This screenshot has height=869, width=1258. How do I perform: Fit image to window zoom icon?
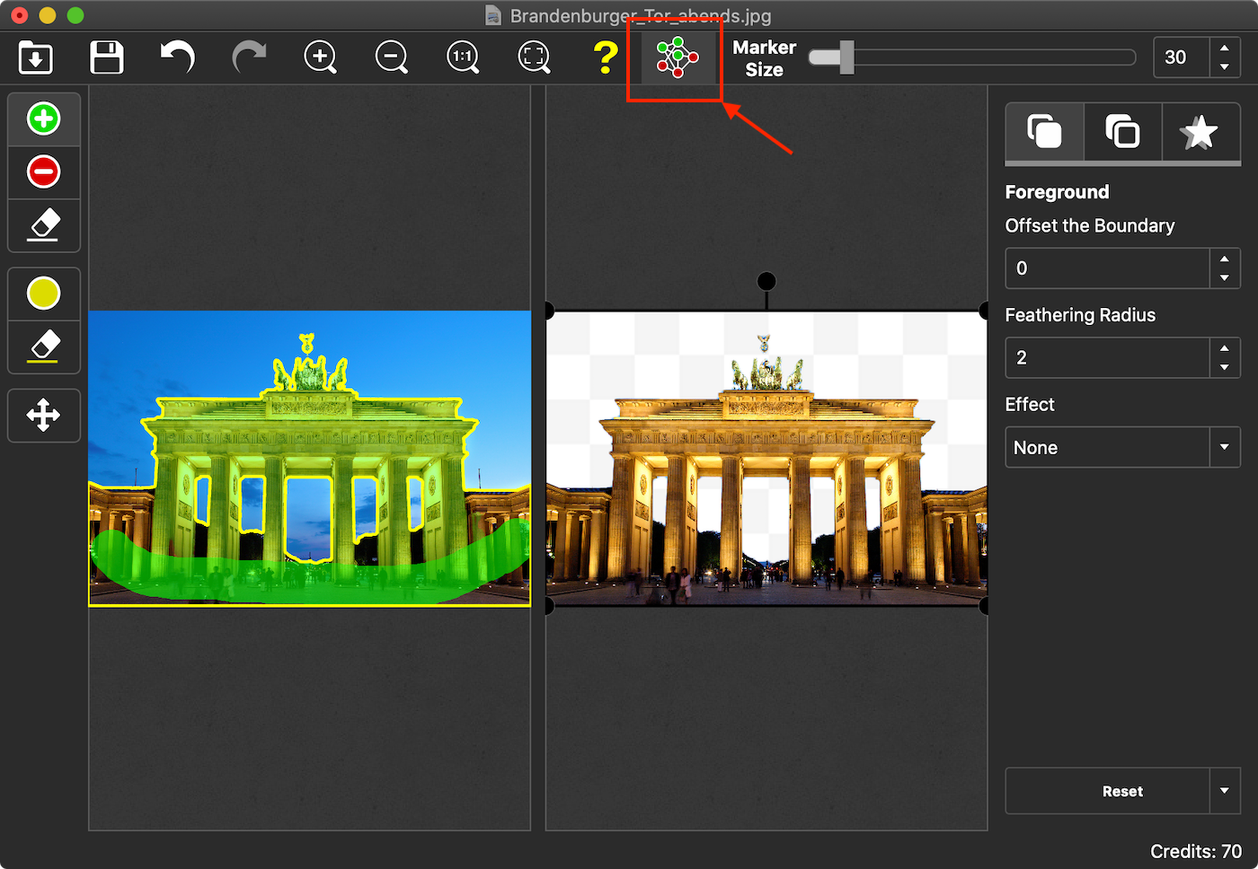coord(534,57)
